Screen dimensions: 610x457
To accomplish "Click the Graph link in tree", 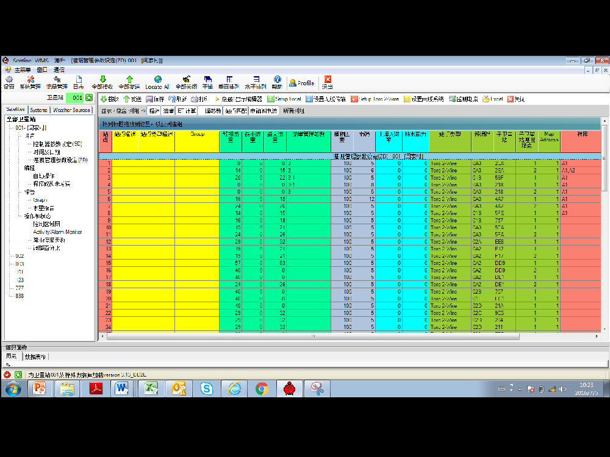I will click(x=40, y=200).
